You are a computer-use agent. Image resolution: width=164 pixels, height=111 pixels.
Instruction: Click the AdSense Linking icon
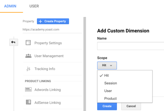(28, 102)
